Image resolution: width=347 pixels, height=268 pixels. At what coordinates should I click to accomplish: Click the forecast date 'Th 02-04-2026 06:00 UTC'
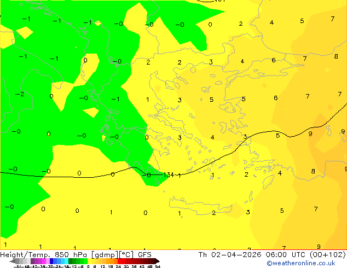coord(252,255)
